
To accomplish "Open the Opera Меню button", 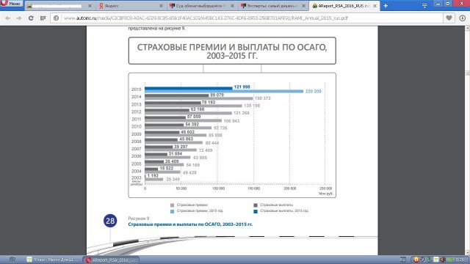I will point(12,4).
